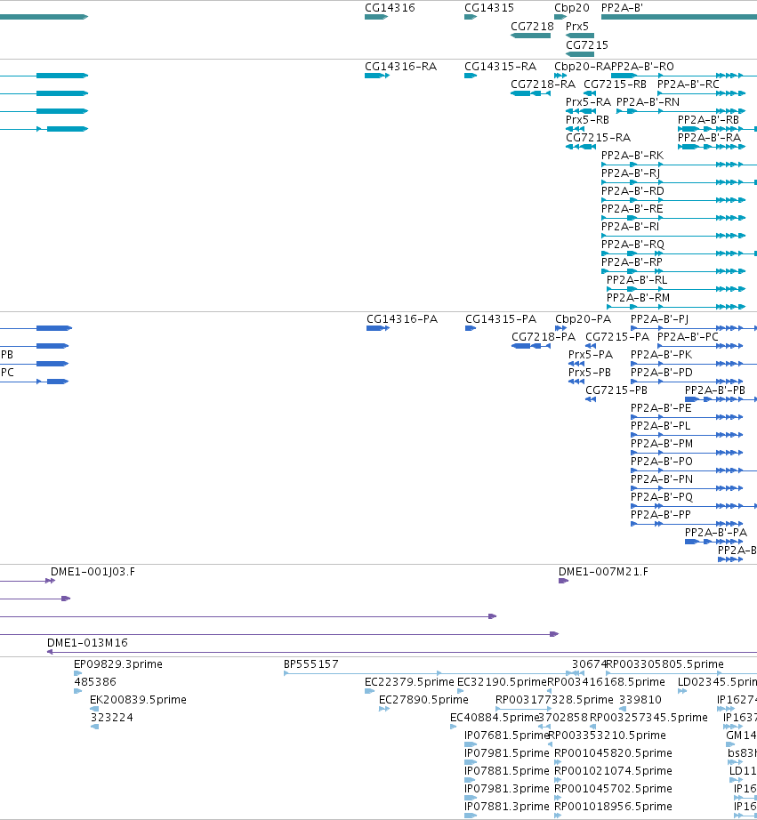Click protein Prx5-PB

click(x=590, y=373)
